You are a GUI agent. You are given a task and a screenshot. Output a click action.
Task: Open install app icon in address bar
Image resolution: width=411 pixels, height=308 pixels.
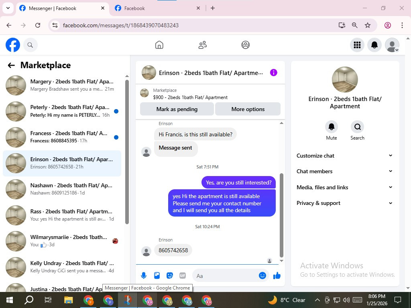pos(342,25)
